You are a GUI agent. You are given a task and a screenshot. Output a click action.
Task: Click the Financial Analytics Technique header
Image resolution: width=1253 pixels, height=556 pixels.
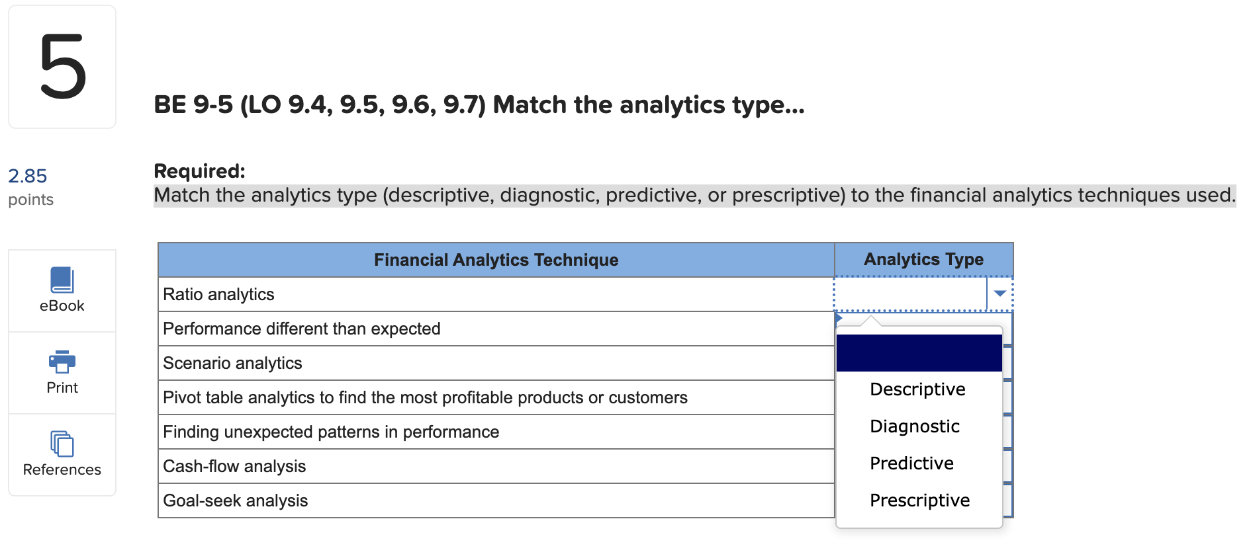(496, 259)
